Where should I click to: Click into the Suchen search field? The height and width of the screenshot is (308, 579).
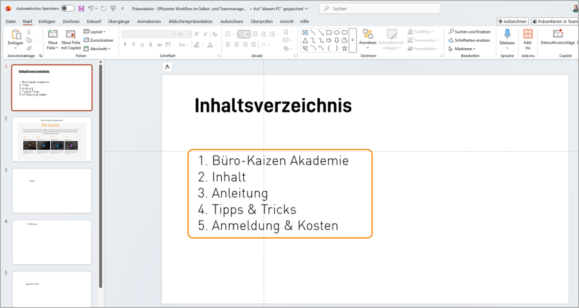[x=380, y=8]
